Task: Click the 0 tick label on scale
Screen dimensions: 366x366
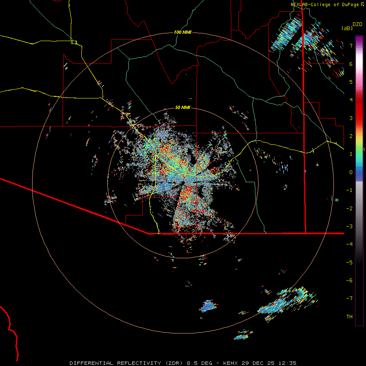Action: [x=351, y=172]
